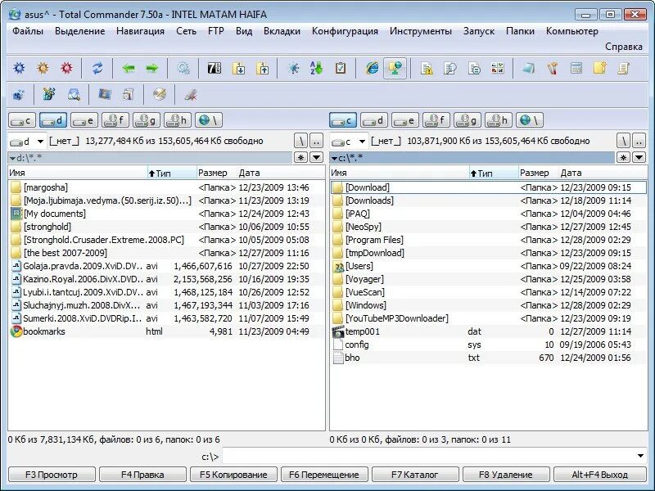
Task: Click F5 Копирование button
Action: pos(233,475)
